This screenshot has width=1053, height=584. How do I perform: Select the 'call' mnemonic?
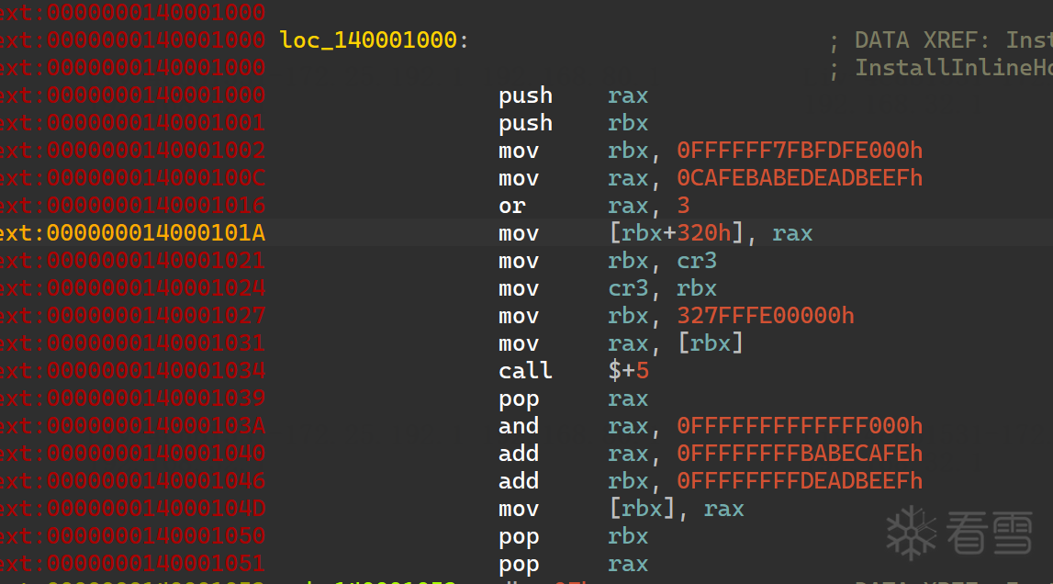[x=525, y=371]
